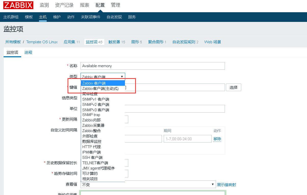Select 简单检查 option

pos(103,94)
